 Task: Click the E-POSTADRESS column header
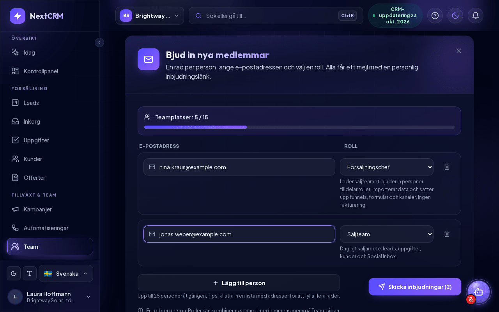(x=159, y=146)
